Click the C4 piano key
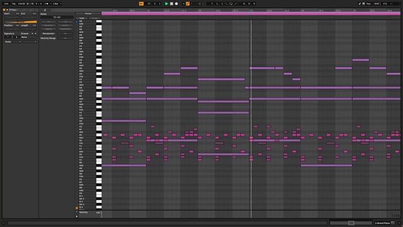 99,60
